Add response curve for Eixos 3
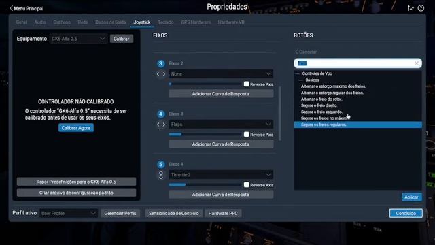Screen dimensions: 435x245 point(221,144)
